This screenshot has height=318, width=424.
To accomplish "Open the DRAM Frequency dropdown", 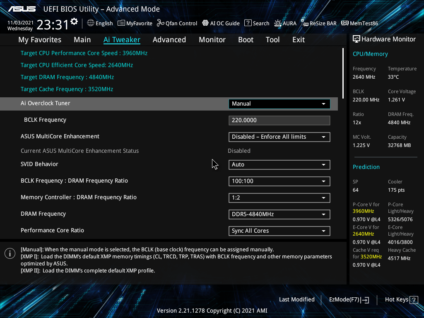I will 279,214.
